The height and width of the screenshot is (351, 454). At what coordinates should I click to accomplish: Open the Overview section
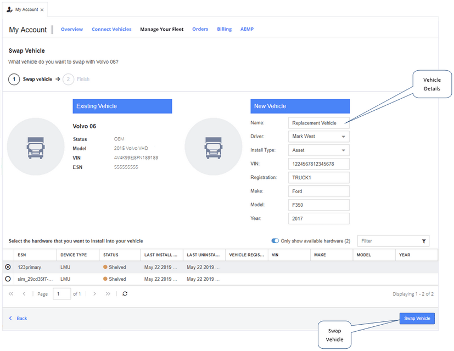(72, 29)
